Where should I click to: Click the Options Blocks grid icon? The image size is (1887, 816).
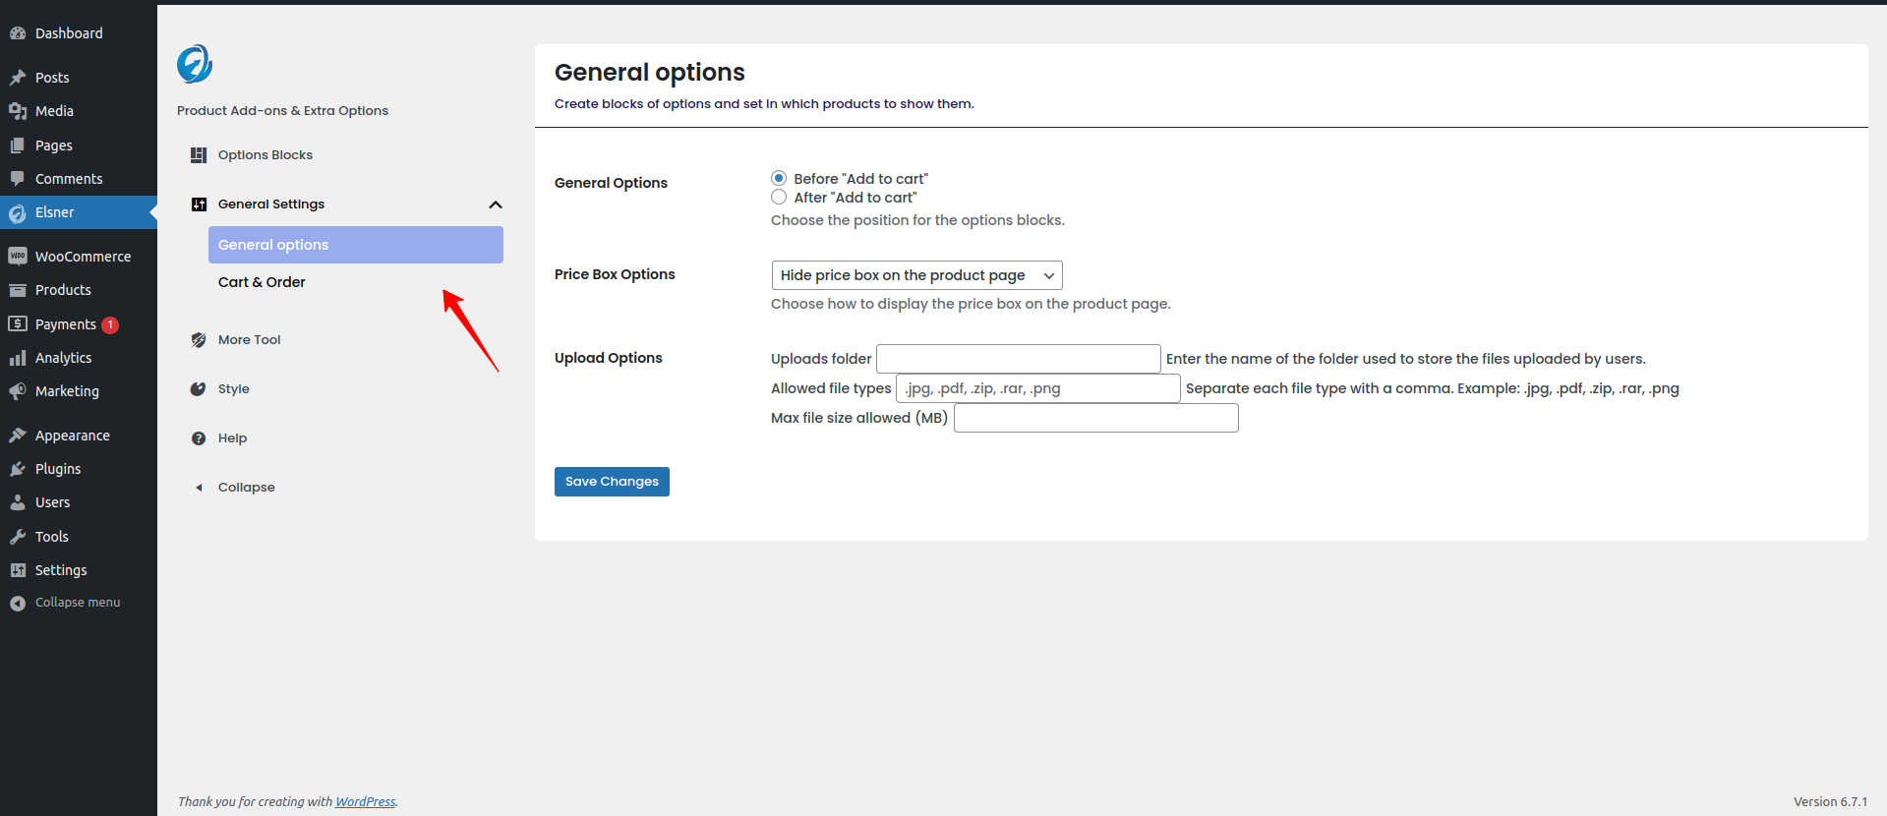coord(199,155)
